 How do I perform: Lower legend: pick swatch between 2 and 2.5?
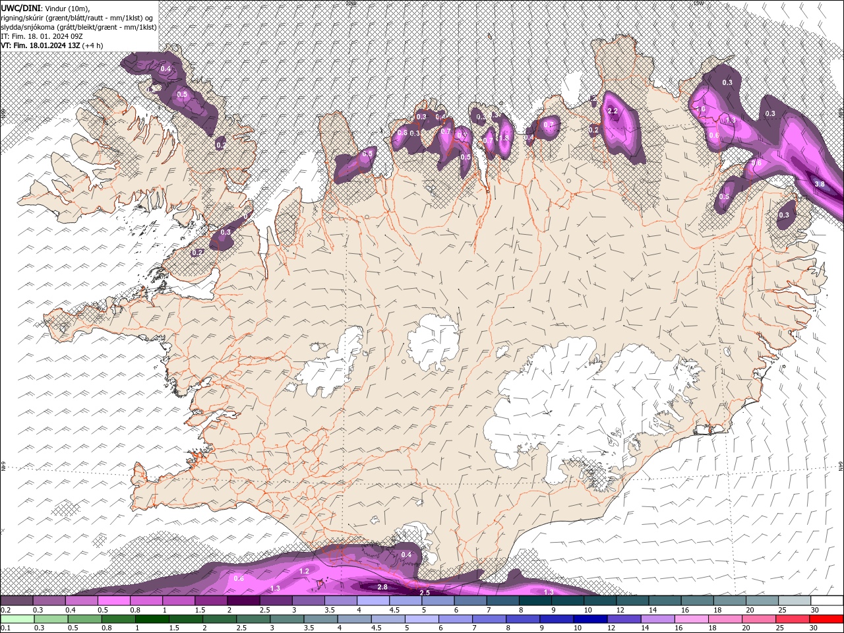[219, 619]
